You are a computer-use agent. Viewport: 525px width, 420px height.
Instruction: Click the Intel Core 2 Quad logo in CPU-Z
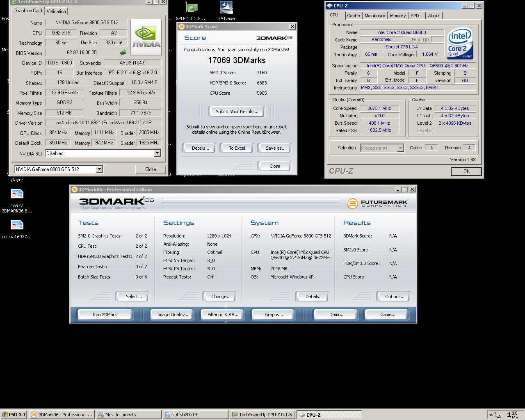tap(460, 43)
